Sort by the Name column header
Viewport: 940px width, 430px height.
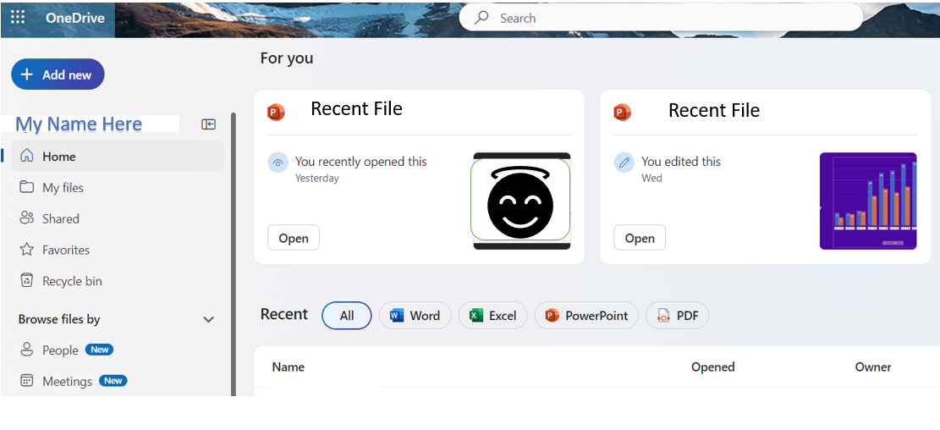point(289,367)
